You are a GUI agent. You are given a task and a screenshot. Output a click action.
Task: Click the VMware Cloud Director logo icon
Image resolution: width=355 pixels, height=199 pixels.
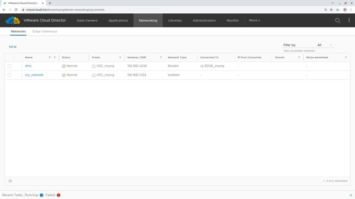[13, 20]
